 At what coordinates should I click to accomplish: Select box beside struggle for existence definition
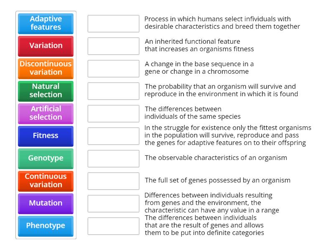pyautogui.click(x=114, y=136)
